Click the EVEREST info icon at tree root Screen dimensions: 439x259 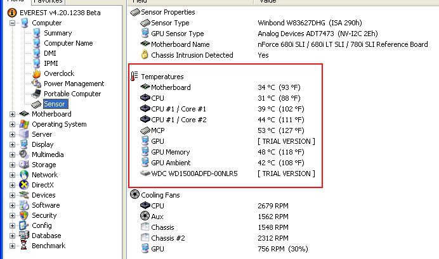(12, 13)
